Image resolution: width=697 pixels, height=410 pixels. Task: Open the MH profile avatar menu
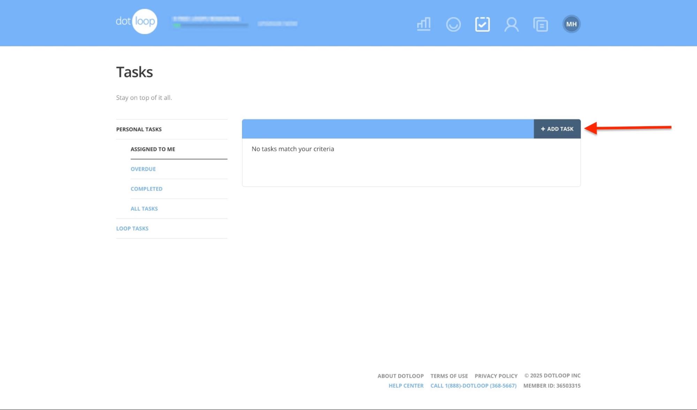point(571,24)
